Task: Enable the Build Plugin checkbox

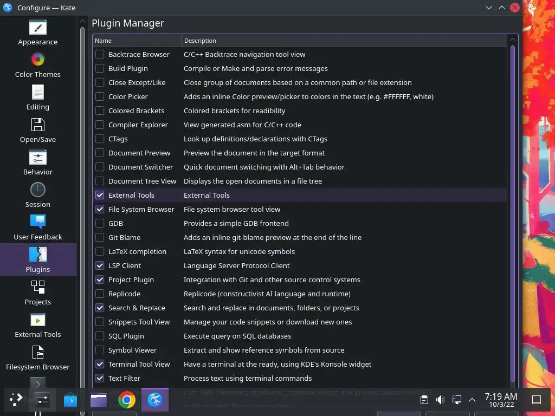Action: (100, 68)
